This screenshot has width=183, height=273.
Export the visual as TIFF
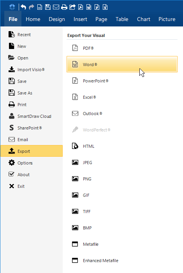pos(122,212)
